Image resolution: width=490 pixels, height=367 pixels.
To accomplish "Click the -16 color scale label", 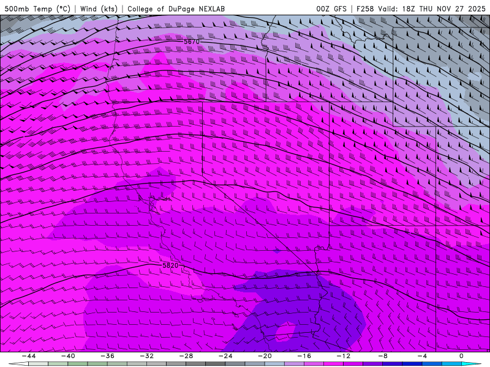I will tap(304, 356).
